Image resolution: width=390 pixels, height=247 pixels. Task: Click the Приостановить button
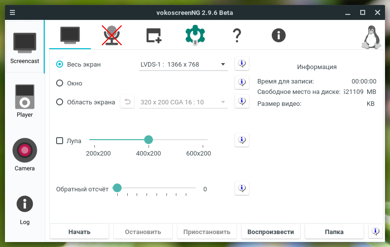207,232
